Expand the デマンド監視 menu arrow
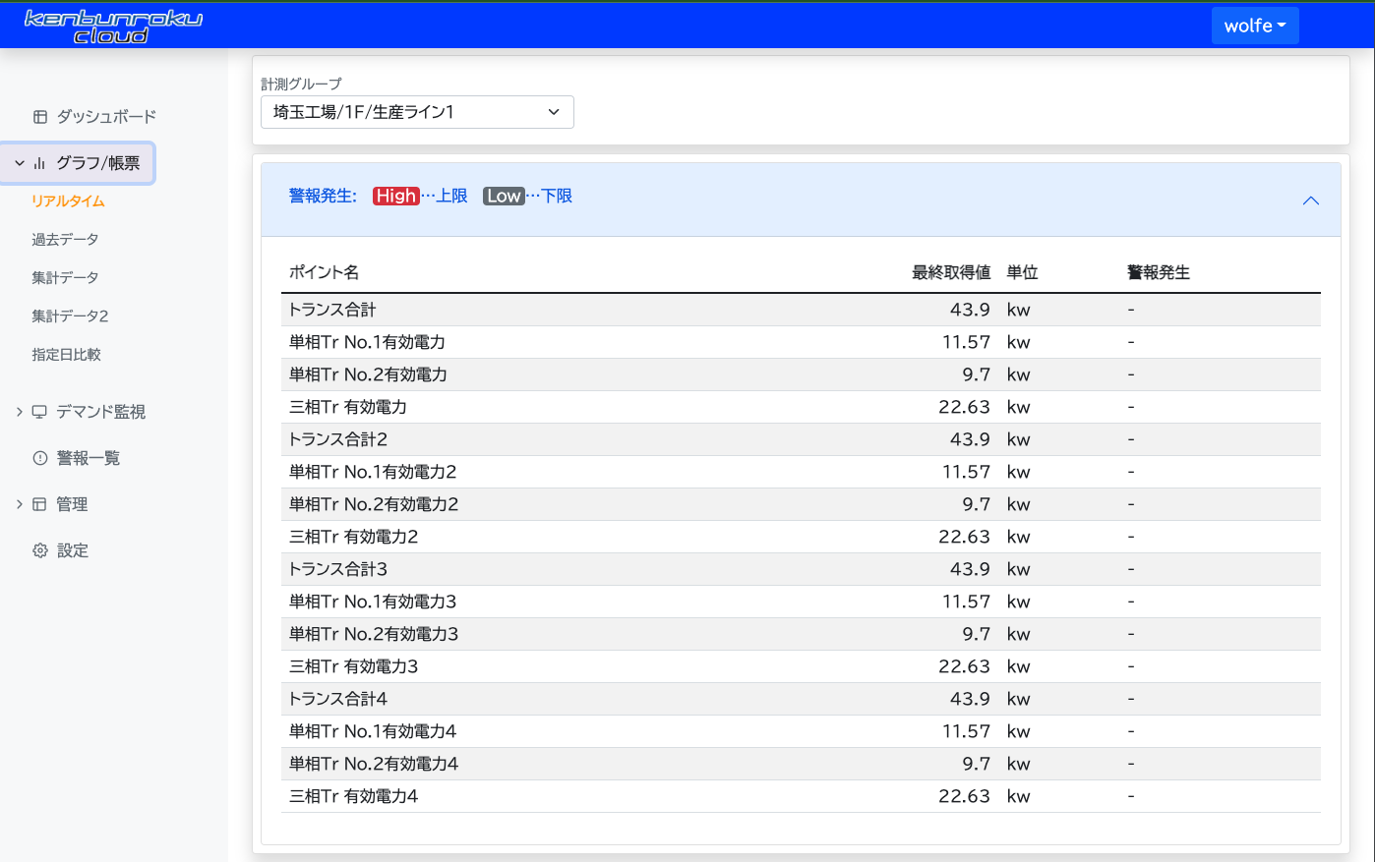The width and height of the screenshot is (1375, 862). pos(19,412)
